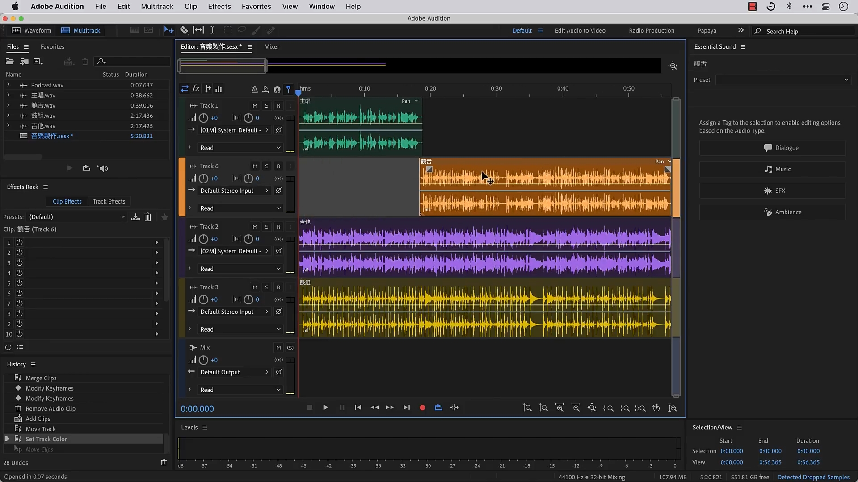Click the Open File folder icon
This screenshot has width=858, height=482.
coord(9,62)
